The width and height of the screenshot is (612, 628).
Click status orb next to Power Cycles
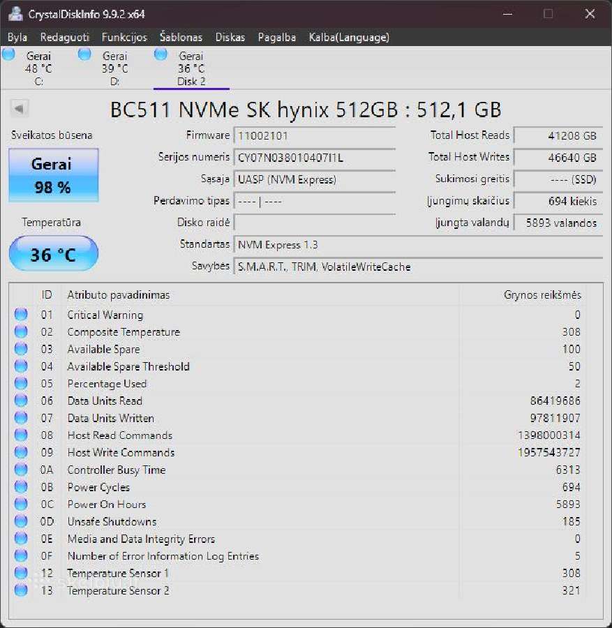pos(21,486)
